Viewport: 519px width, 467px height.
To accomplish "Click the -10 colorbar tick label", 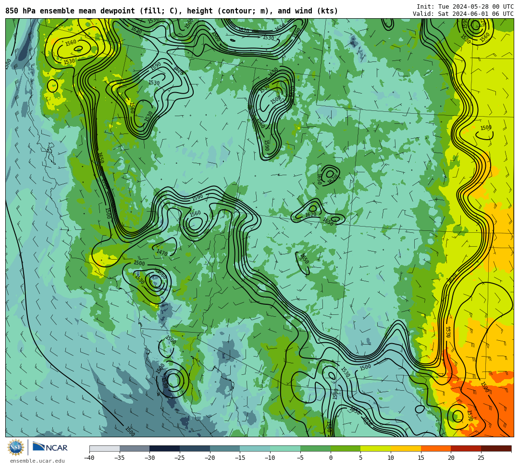I will click(270, 458).
